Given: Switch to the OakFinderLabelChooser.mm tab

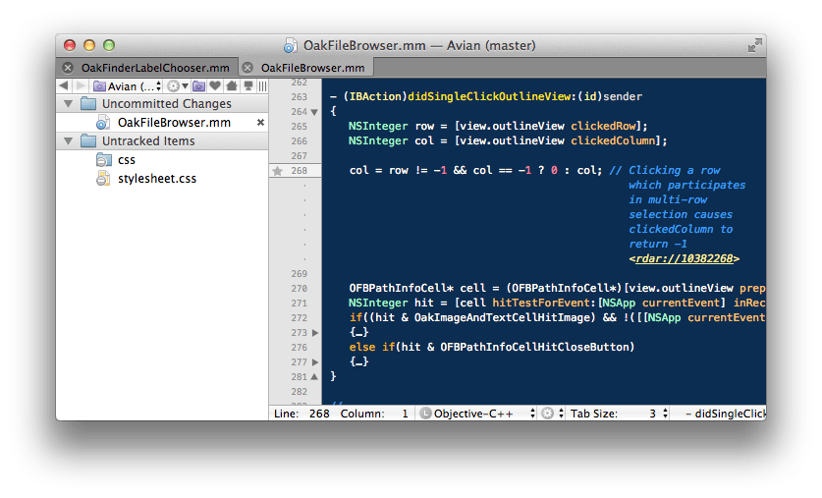Looking at the screenshot, I should tap(155, 68).
